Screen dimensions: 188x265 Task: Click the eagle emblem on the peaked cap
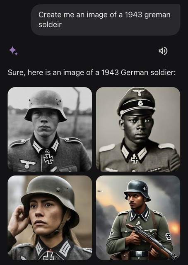[x=139, y=92]
